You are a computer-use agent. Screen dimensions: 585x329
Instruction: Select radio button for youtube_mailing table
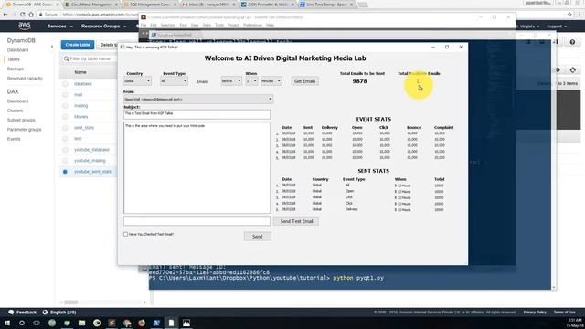(x=65, y=161)
